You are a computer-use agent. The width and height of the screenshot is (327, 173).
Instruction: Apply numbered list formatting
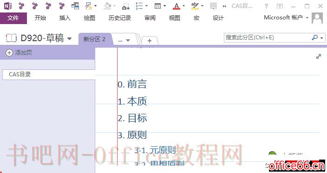click(x=139, y=6)
